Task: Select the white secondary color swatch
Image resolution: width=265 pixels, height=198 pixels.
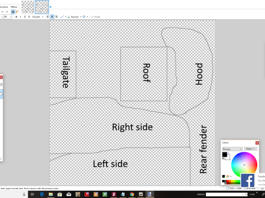Action: tap(229, 158)
